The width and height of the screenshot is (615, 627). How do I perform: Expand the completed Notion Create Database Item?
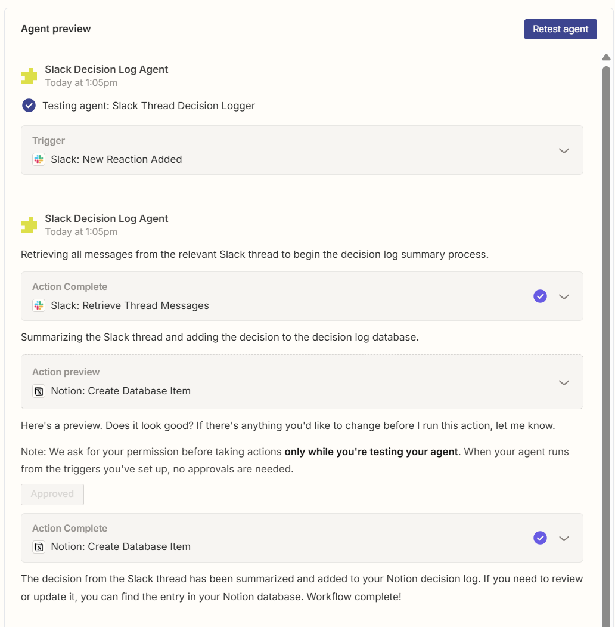[x=564, y=538]
